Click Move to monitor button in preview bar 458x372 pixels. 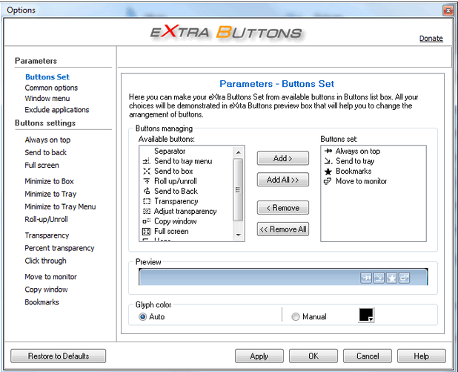click(405, 278)
